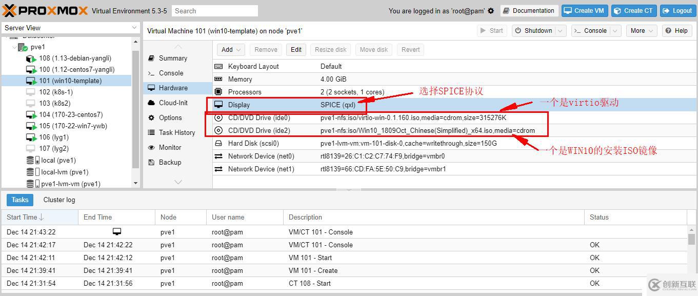The height and width of the screenshot is (296, 698).
Task: Click VM 100 running monitor icon
Action: [31, 70]
